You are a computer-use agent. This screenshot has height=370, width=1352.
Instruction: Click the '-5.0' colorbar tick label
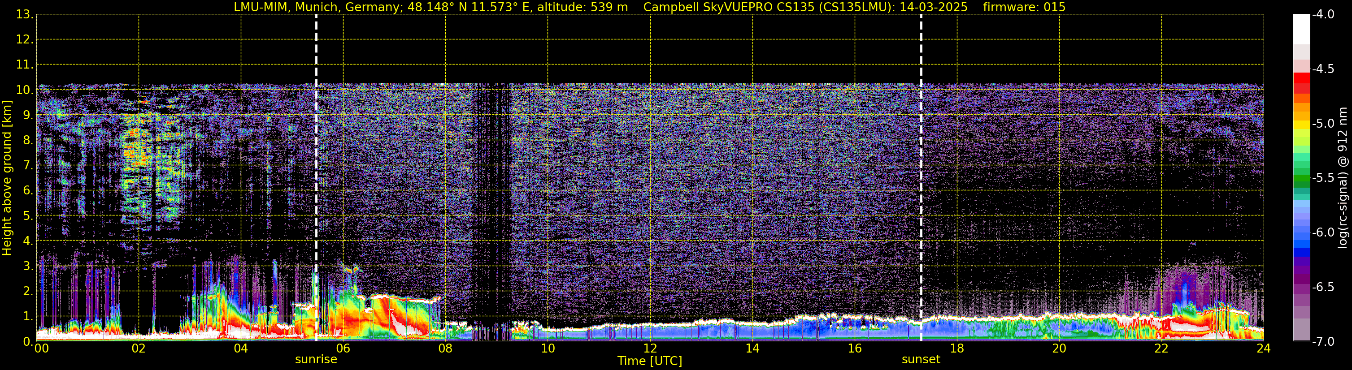1322,124
